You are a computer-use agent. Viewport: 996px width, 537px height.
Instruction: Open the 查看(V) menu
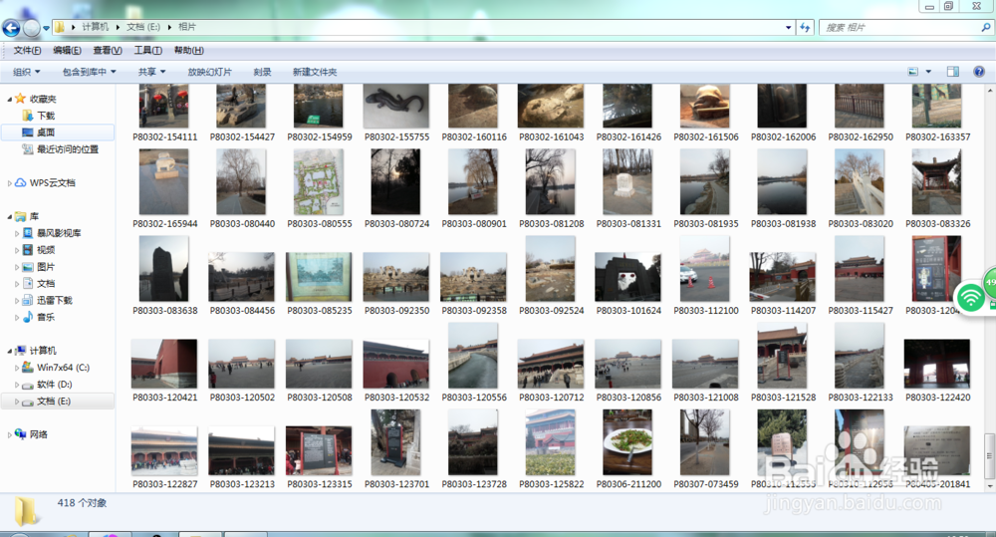click(108, 50)
